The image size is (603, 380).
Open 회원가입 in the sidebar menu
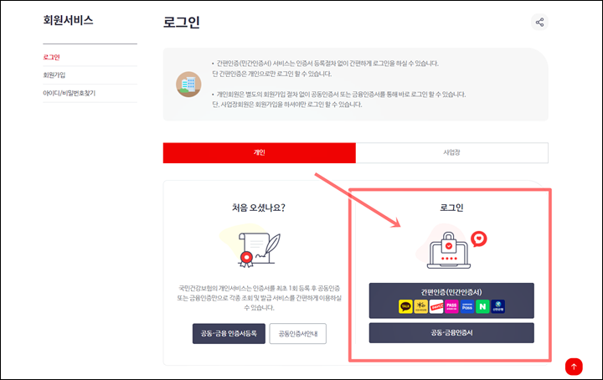coord(54,75)
